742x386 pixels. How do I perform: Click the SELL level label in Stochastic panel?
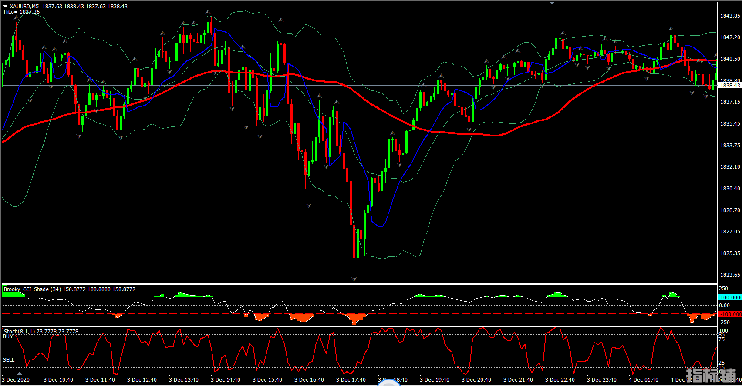9,360
